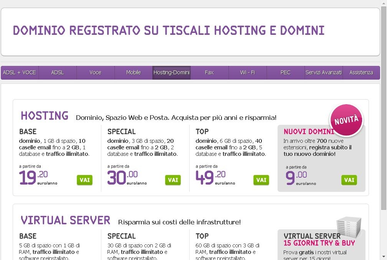
Task: Click the scrollbar down arrow
Action: [x=384, y=257]
